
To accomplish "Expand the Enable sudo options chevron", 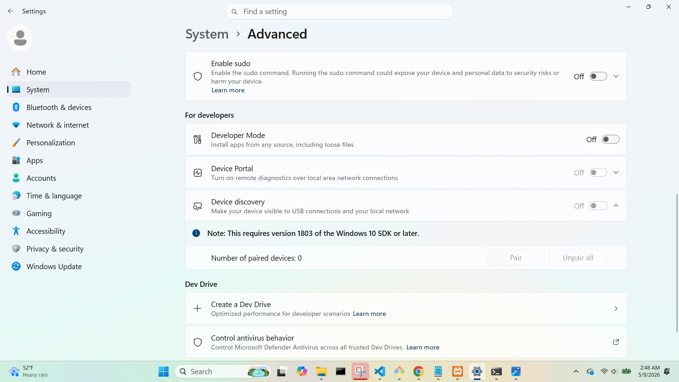I will [616, 76].
